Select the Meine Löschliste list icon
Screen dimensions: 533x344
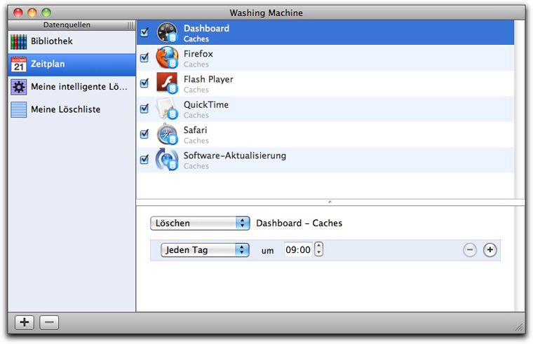click(x=19, y=110)
